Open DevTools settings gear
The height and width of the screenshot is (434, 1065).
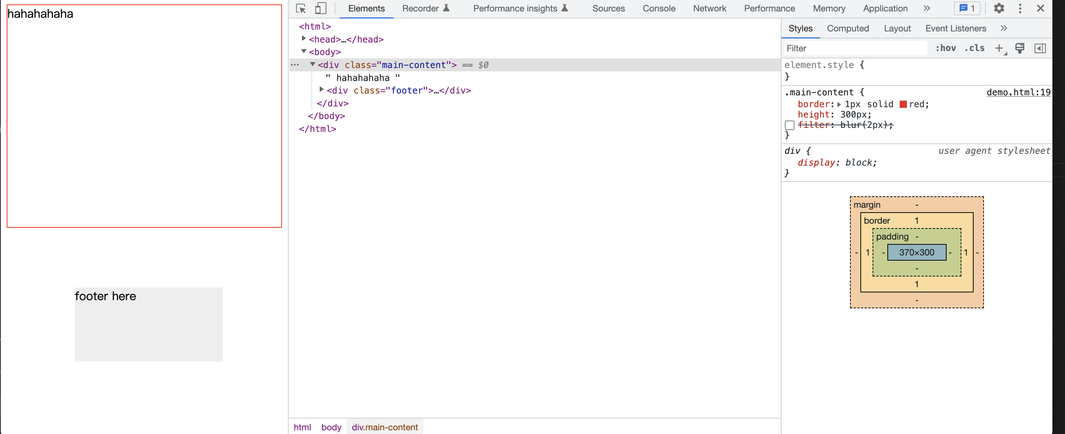[999, 8]
